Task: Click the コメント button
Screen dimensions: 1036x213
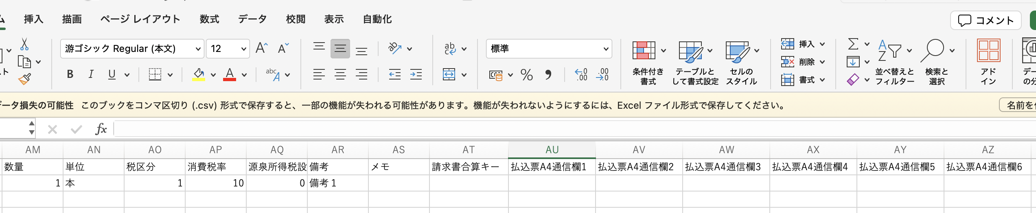Action: [x=986, y=20]
